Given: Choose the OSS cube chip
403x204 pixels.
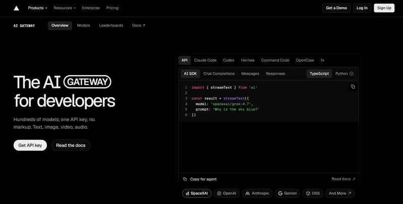Looking at the screenshot, I should click(x=313, y=193).
